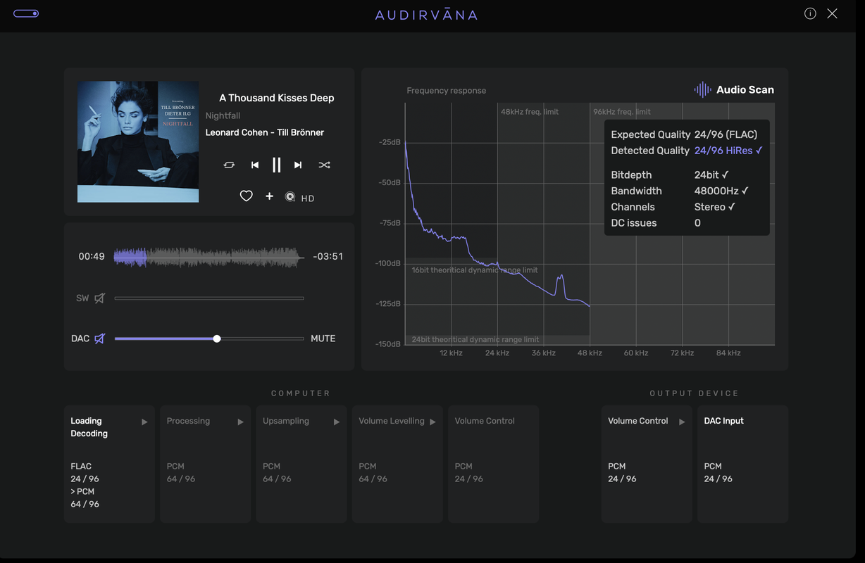
Task: Select the Processing card
Action: pos(206,464)
